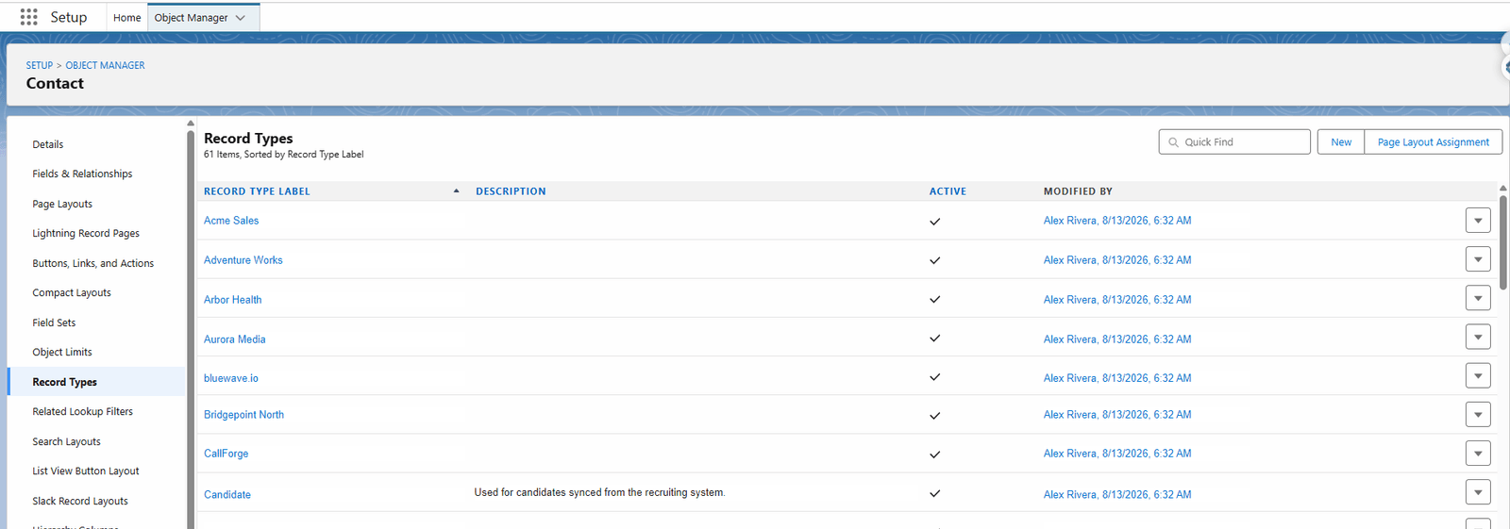
Task: Open actions dropdown for Acme Sales row
Action: click(1478, 221)
